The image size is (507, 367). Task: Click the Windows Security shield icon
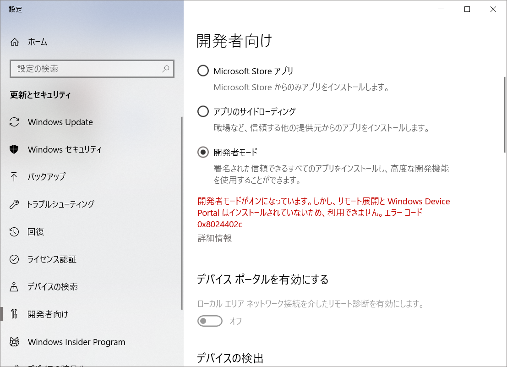pos(14,149)
